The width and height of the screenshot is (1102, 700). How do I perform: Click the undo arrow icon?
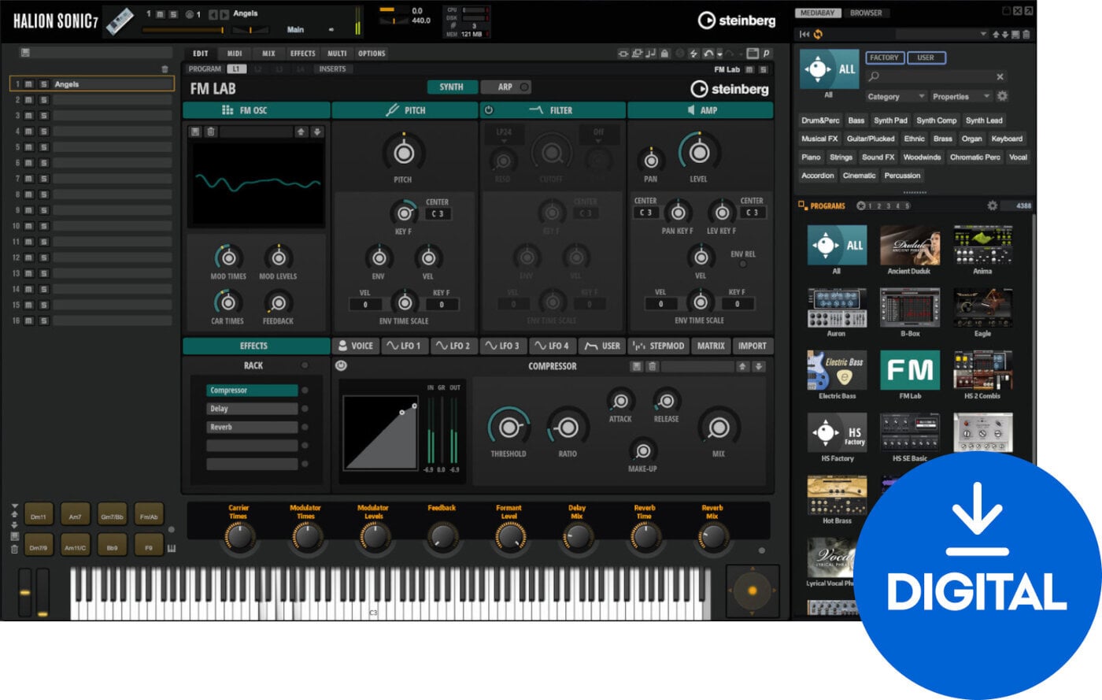coord(707,54)
